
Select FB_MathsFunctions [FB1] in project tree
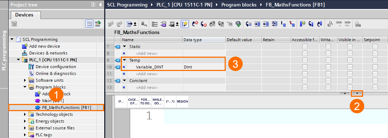pyautogui.click(x=56, y=108)
